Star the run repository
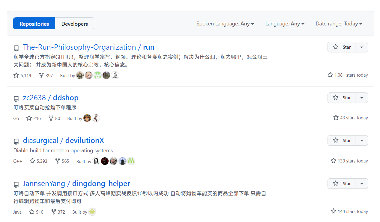The image size is (380, 222). 342,47
